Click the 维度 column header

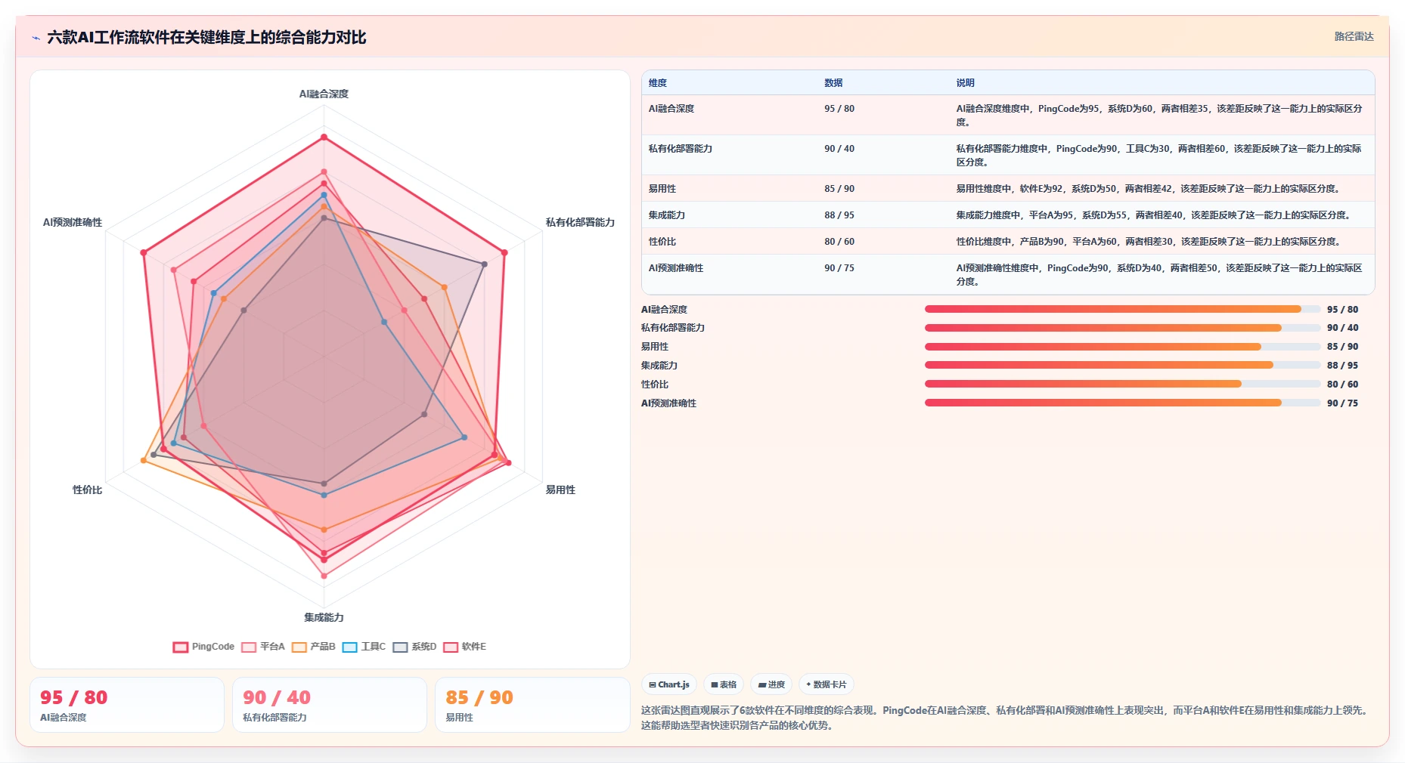[x=658, y=83]
